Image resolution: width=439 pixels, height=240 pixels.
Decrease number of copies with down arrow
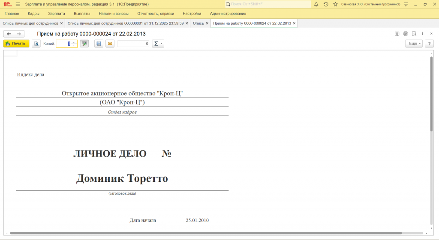tap(74, 45)
